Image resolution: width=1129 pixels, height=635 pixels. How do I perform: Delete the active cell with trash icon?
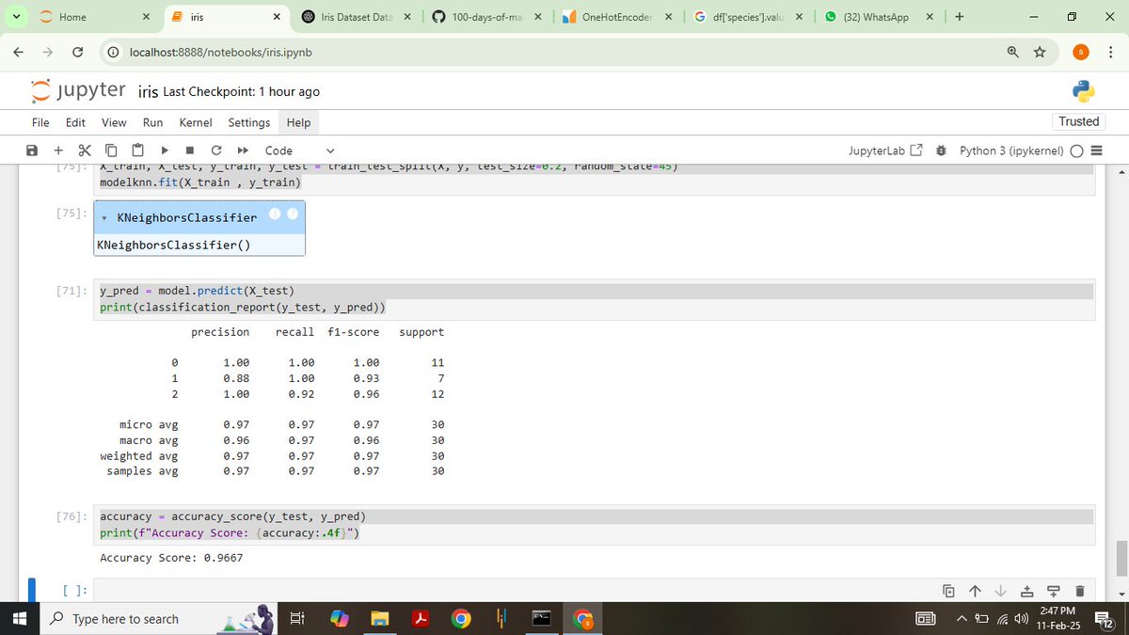tap(1079, 591)
